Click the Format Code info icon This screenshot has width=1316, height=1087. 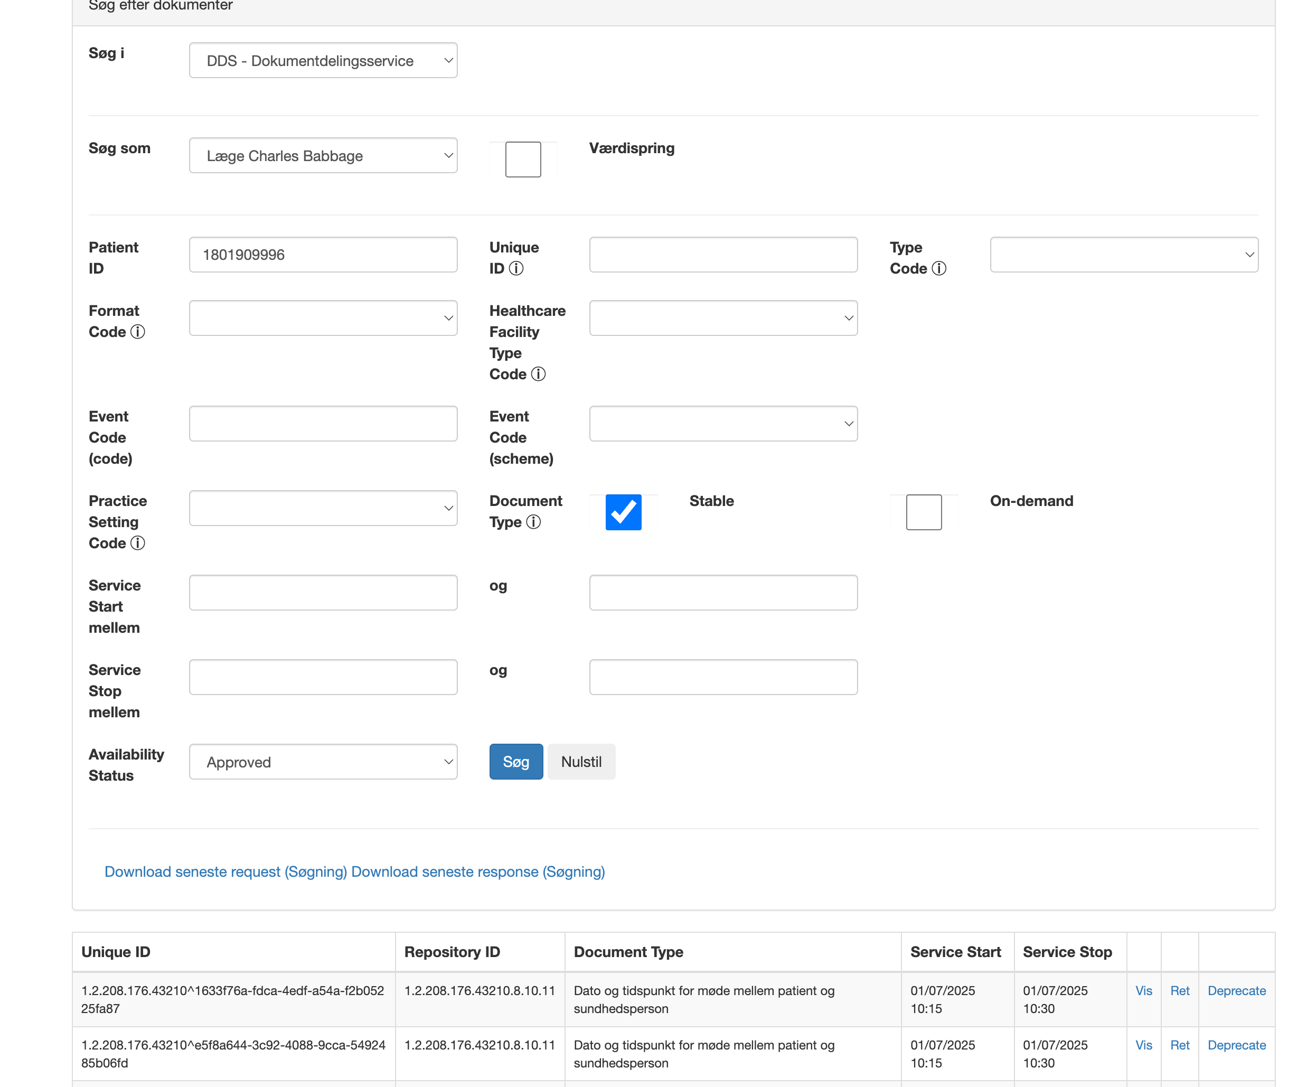(138, 332)
